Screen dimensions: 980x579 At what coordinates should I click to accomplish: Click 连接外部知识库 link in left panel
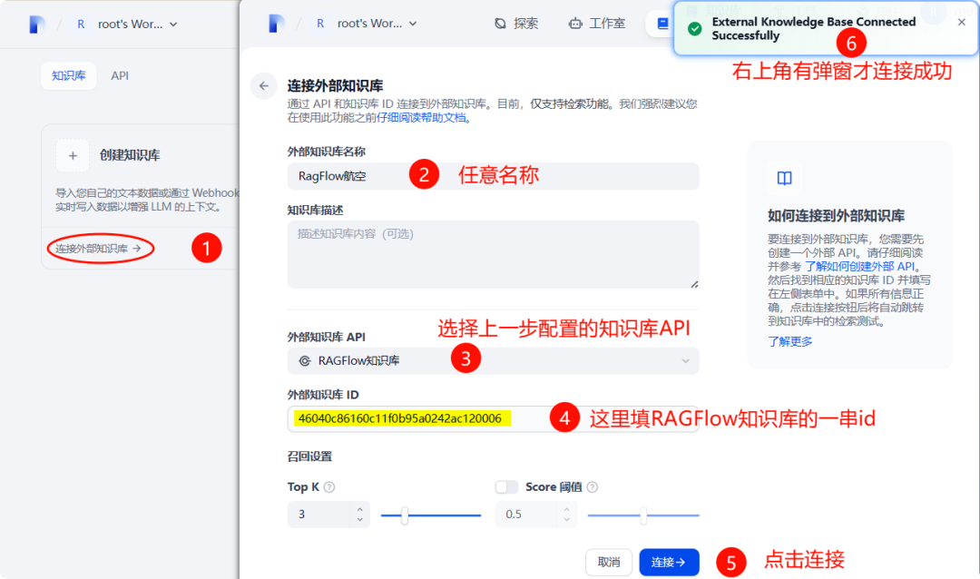pyautogui.click(x=99, y=249)
